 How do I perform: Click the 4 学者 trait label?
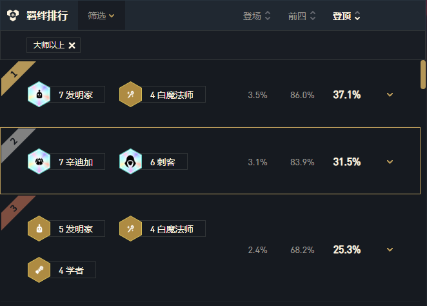(72, 270)
